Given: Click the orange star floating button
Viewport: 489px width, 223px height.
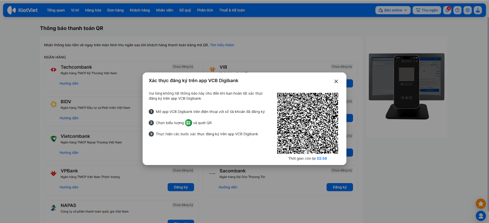Looking at the screenshot, I should coord(481,203).
